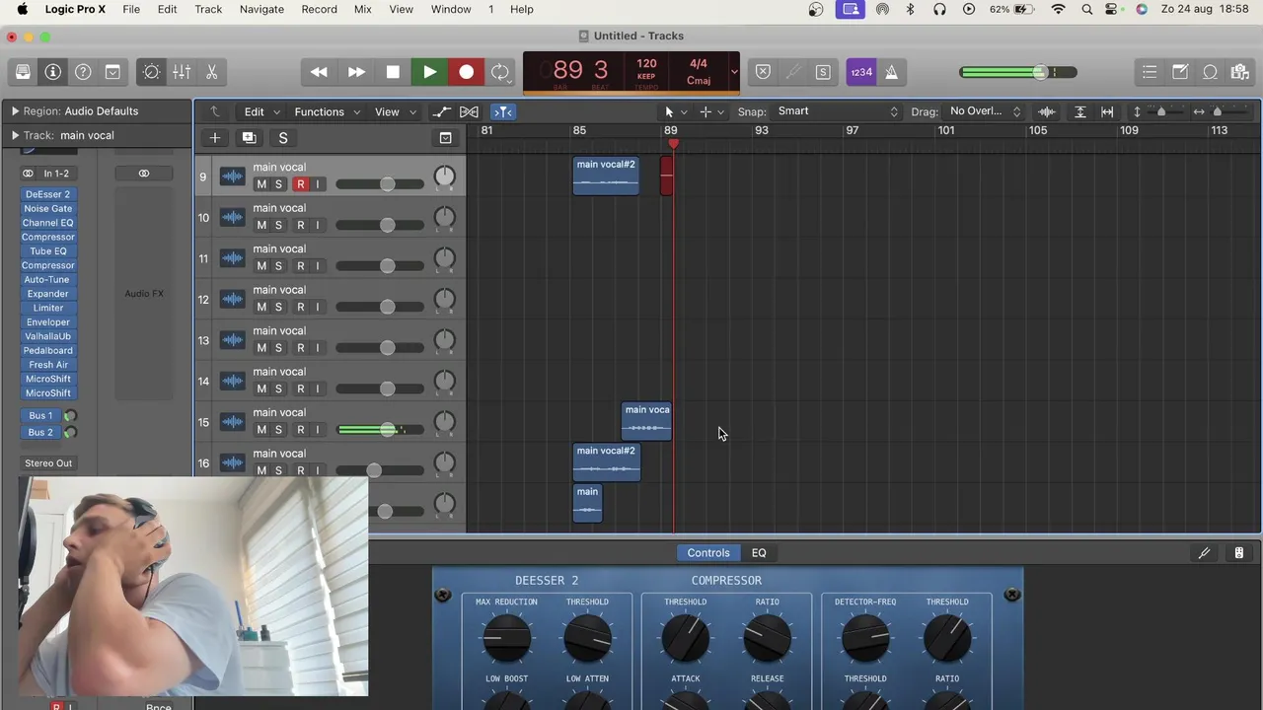Open the pointer left-click tool menu
The width and height of the screenshot is (1263, 710).
675,111
